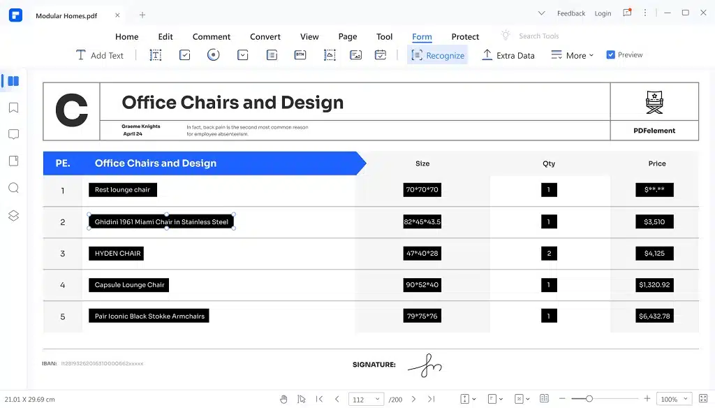The width and height of the screenshot is (715, 408).
Task: Open the 100% zoom level dropdown
Action: coord(674,399)
